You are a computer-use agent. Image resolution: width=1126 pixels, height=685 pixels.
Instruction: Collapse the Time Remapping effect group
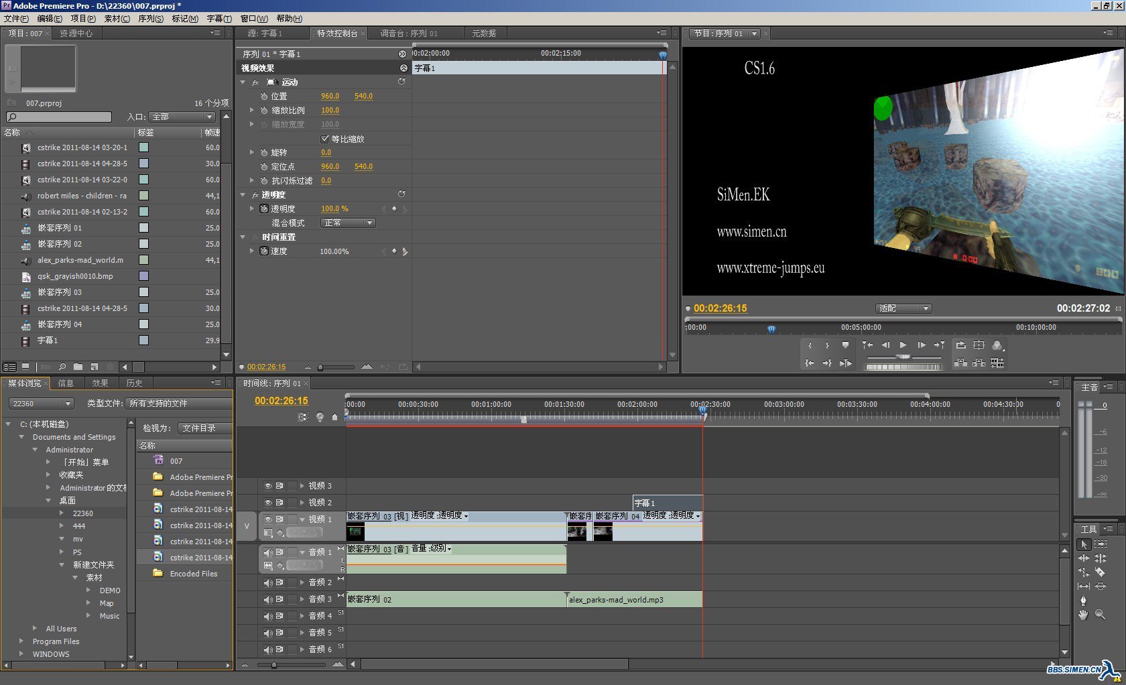pos(243,237)
